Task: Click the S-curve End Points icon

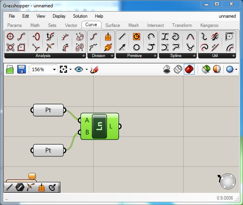Action: pyautogui.click(x=21, y=37)
